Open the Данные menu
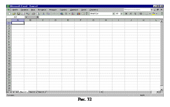This screenshot has height=107, width=170. coord(74,10)
